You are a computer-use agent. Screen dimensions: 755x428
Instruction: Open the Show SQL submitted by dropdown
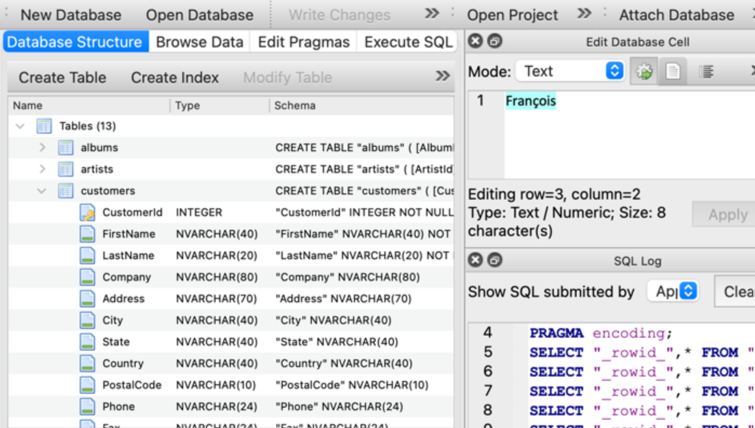pos(673,291)
